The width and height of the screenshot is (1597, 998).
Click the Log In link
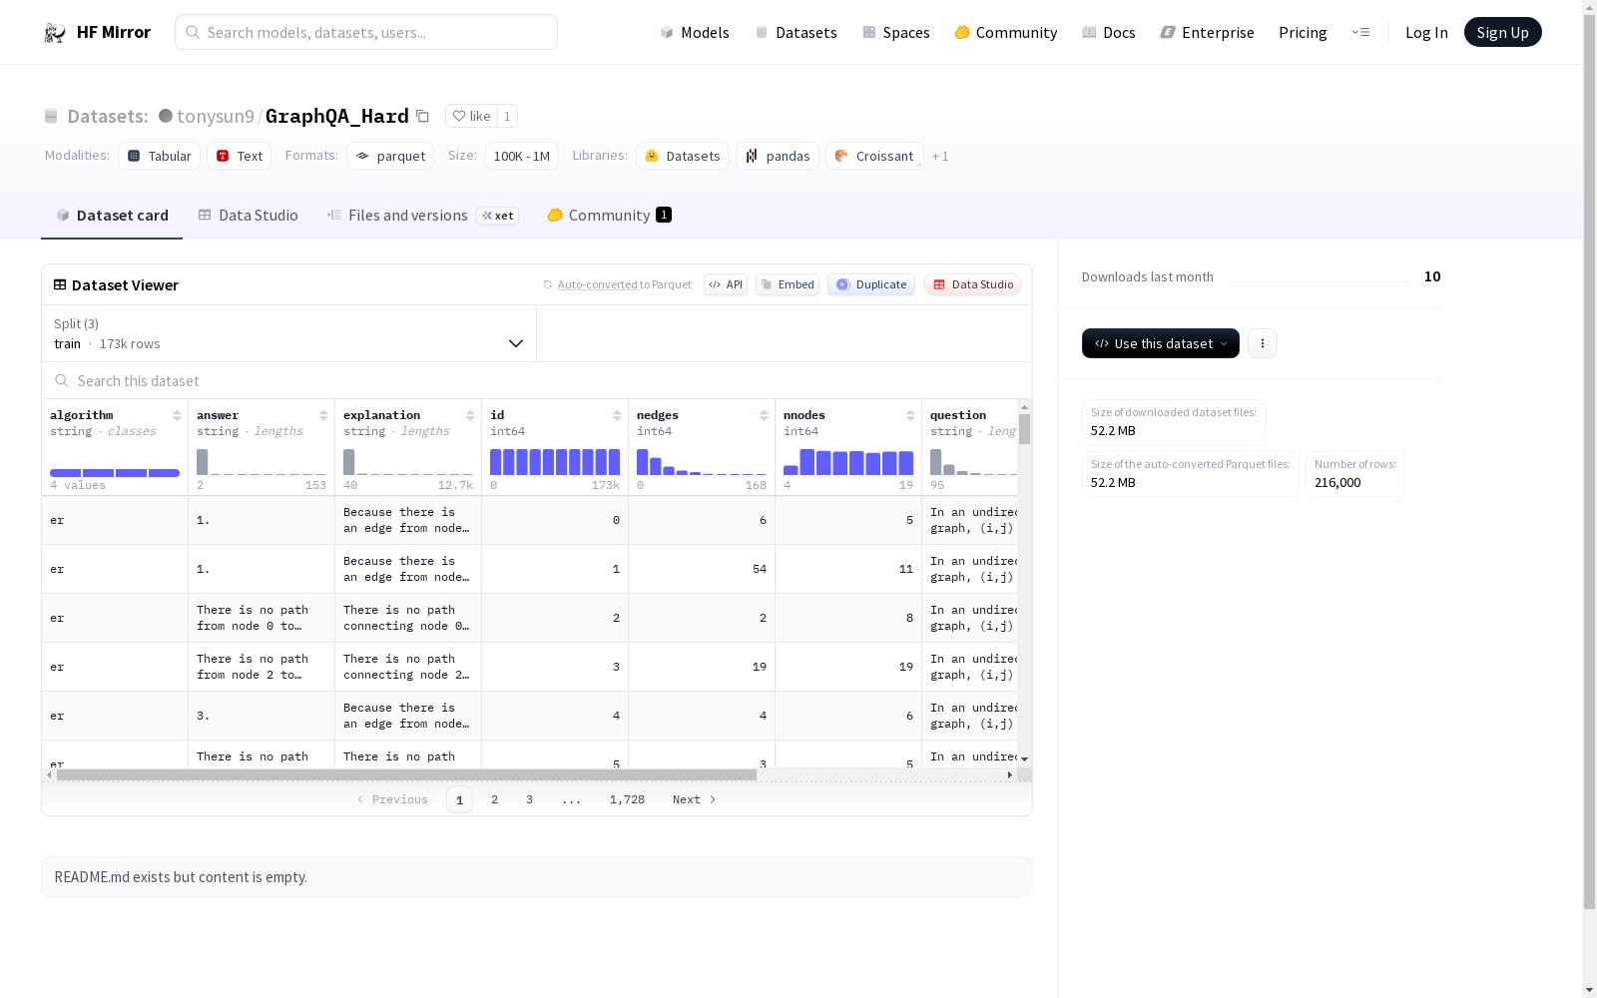pyautogui.click(x=1426, y=33)
